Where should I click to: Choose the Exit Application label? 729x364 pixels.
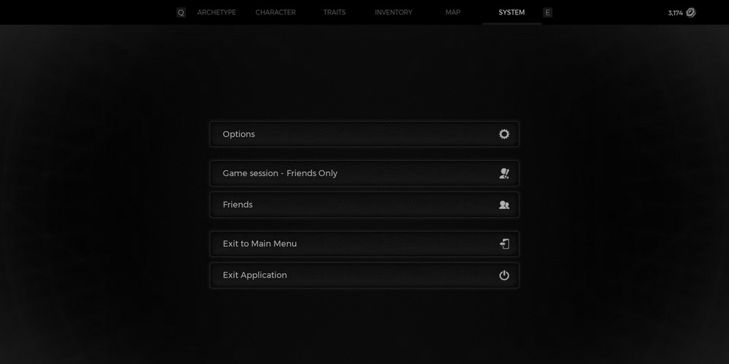pyautogui.click(x=255, y=275)
